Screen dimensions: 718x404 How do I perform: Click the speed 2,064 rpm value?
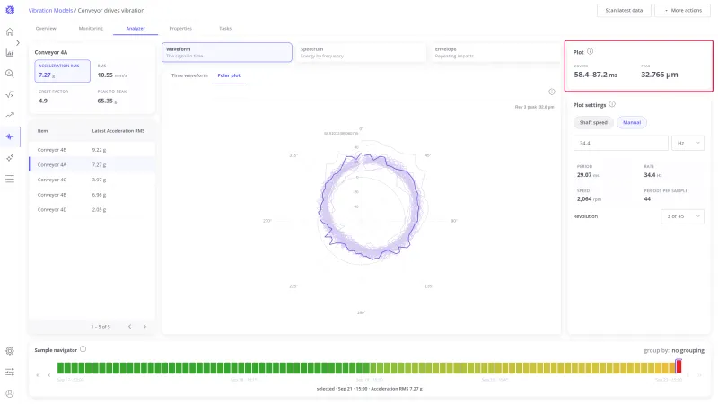pos(589,198)
